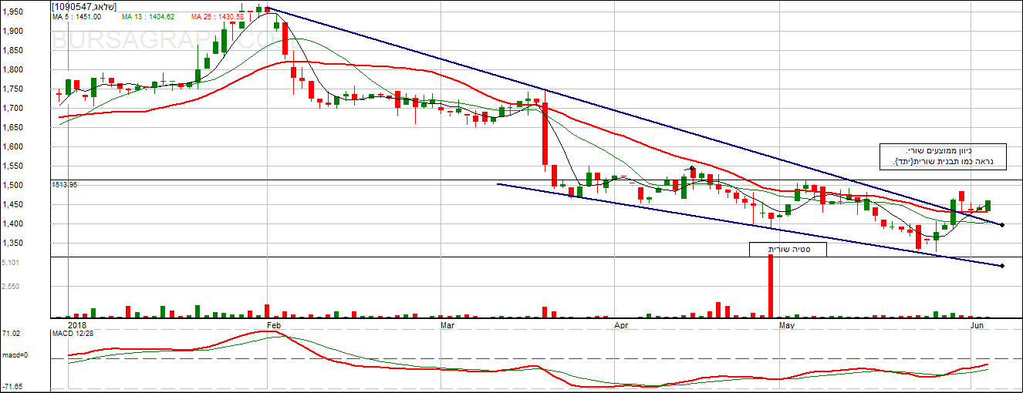Click the Jun date axis label

[x=977, y=325]
